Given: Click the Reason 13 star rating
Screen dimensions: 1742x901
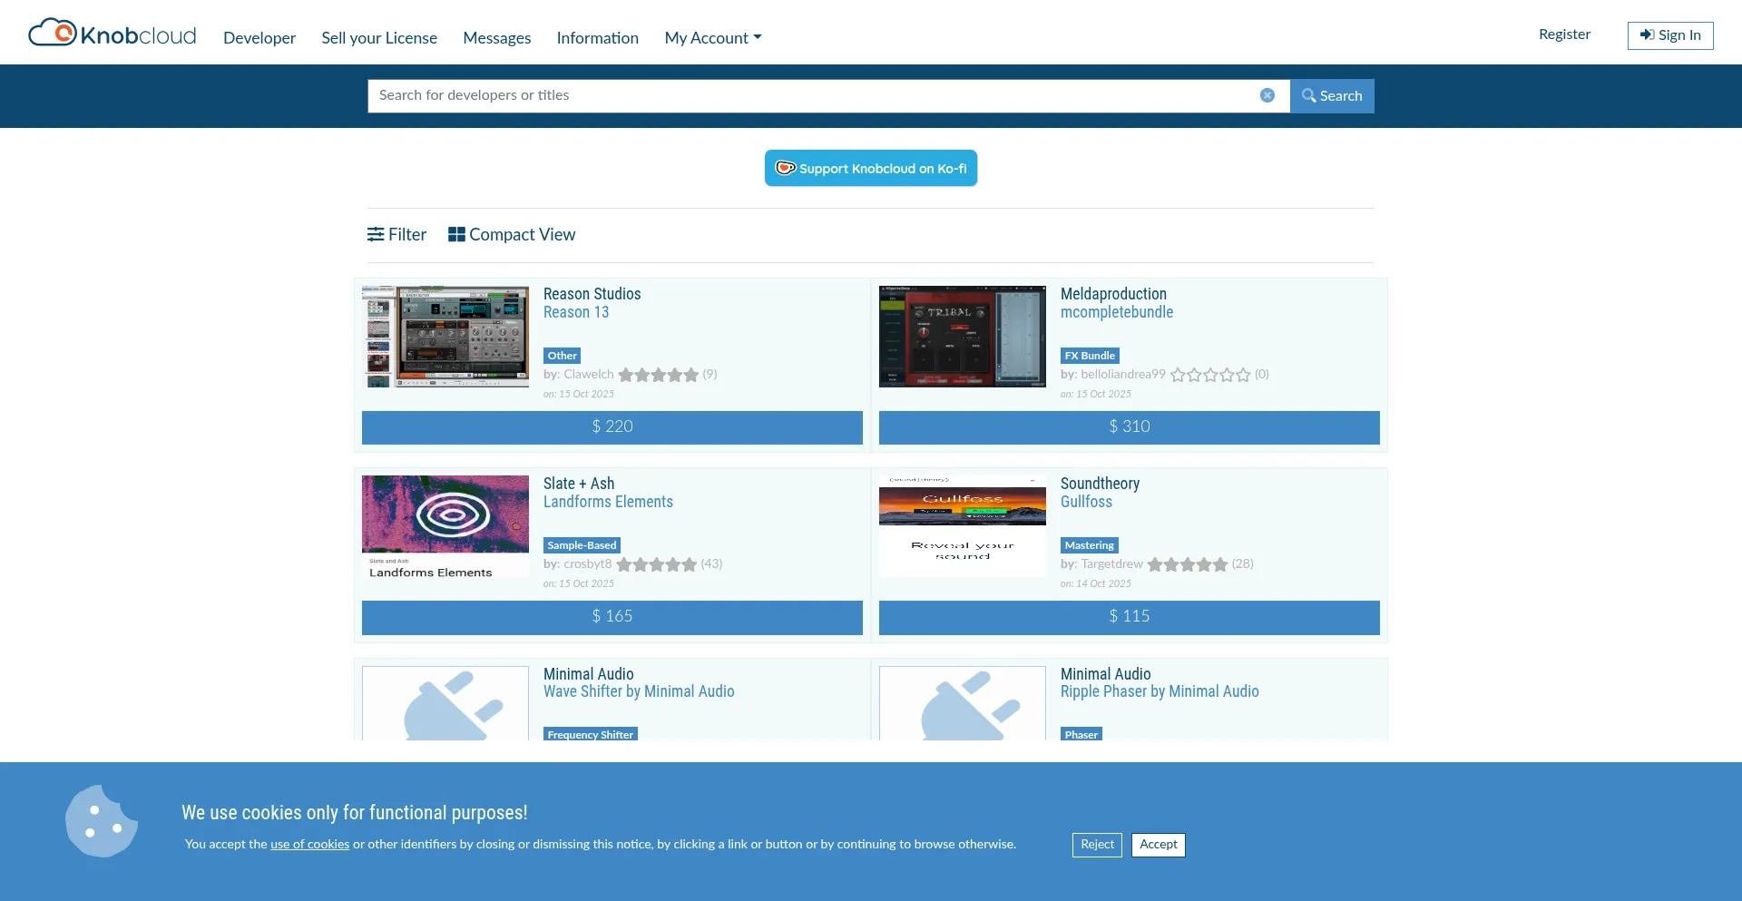Looking at the screenshot, I should coord(658,375).
